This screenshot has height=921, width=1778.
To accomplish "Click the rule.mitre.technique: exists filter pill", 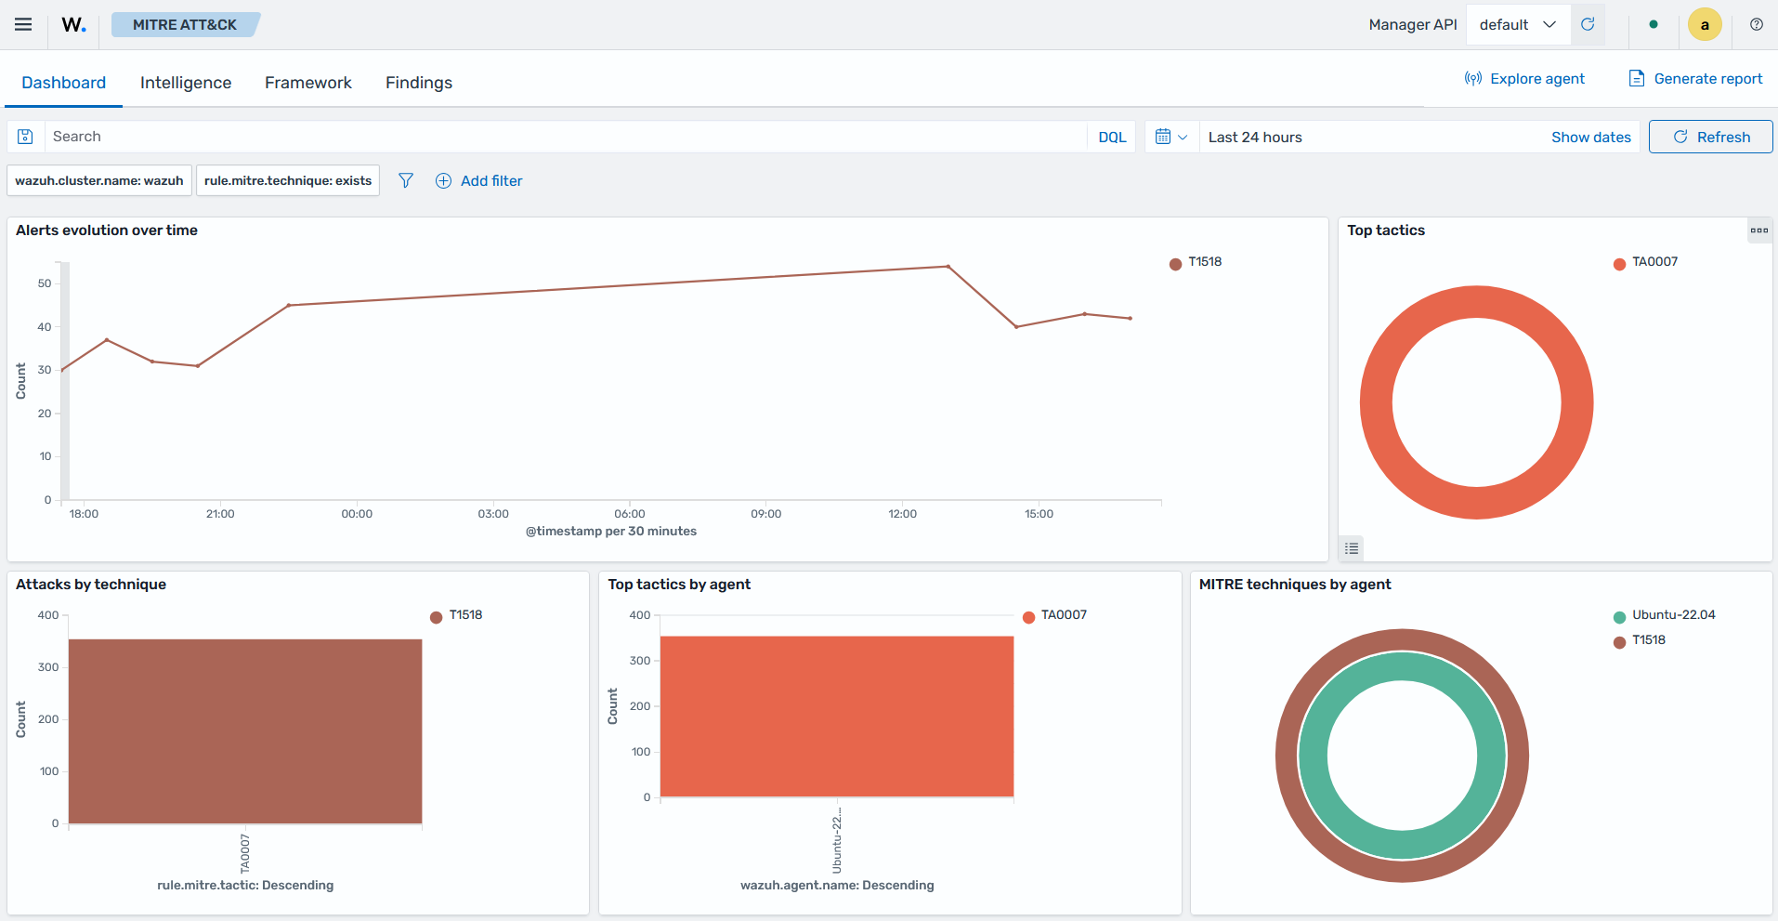I will pos(288,181).
